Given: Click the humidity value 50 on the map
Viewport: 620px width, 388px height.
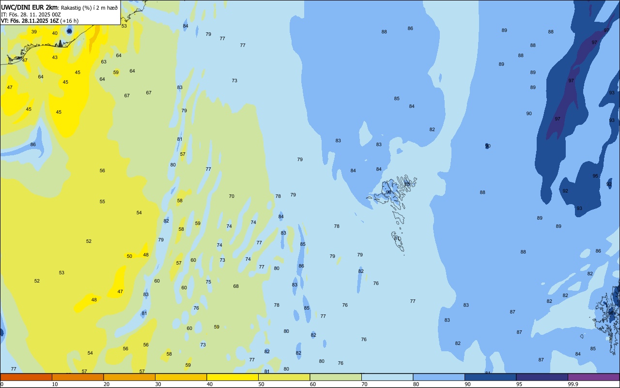Looking at the screenshot, I should 129,256.
